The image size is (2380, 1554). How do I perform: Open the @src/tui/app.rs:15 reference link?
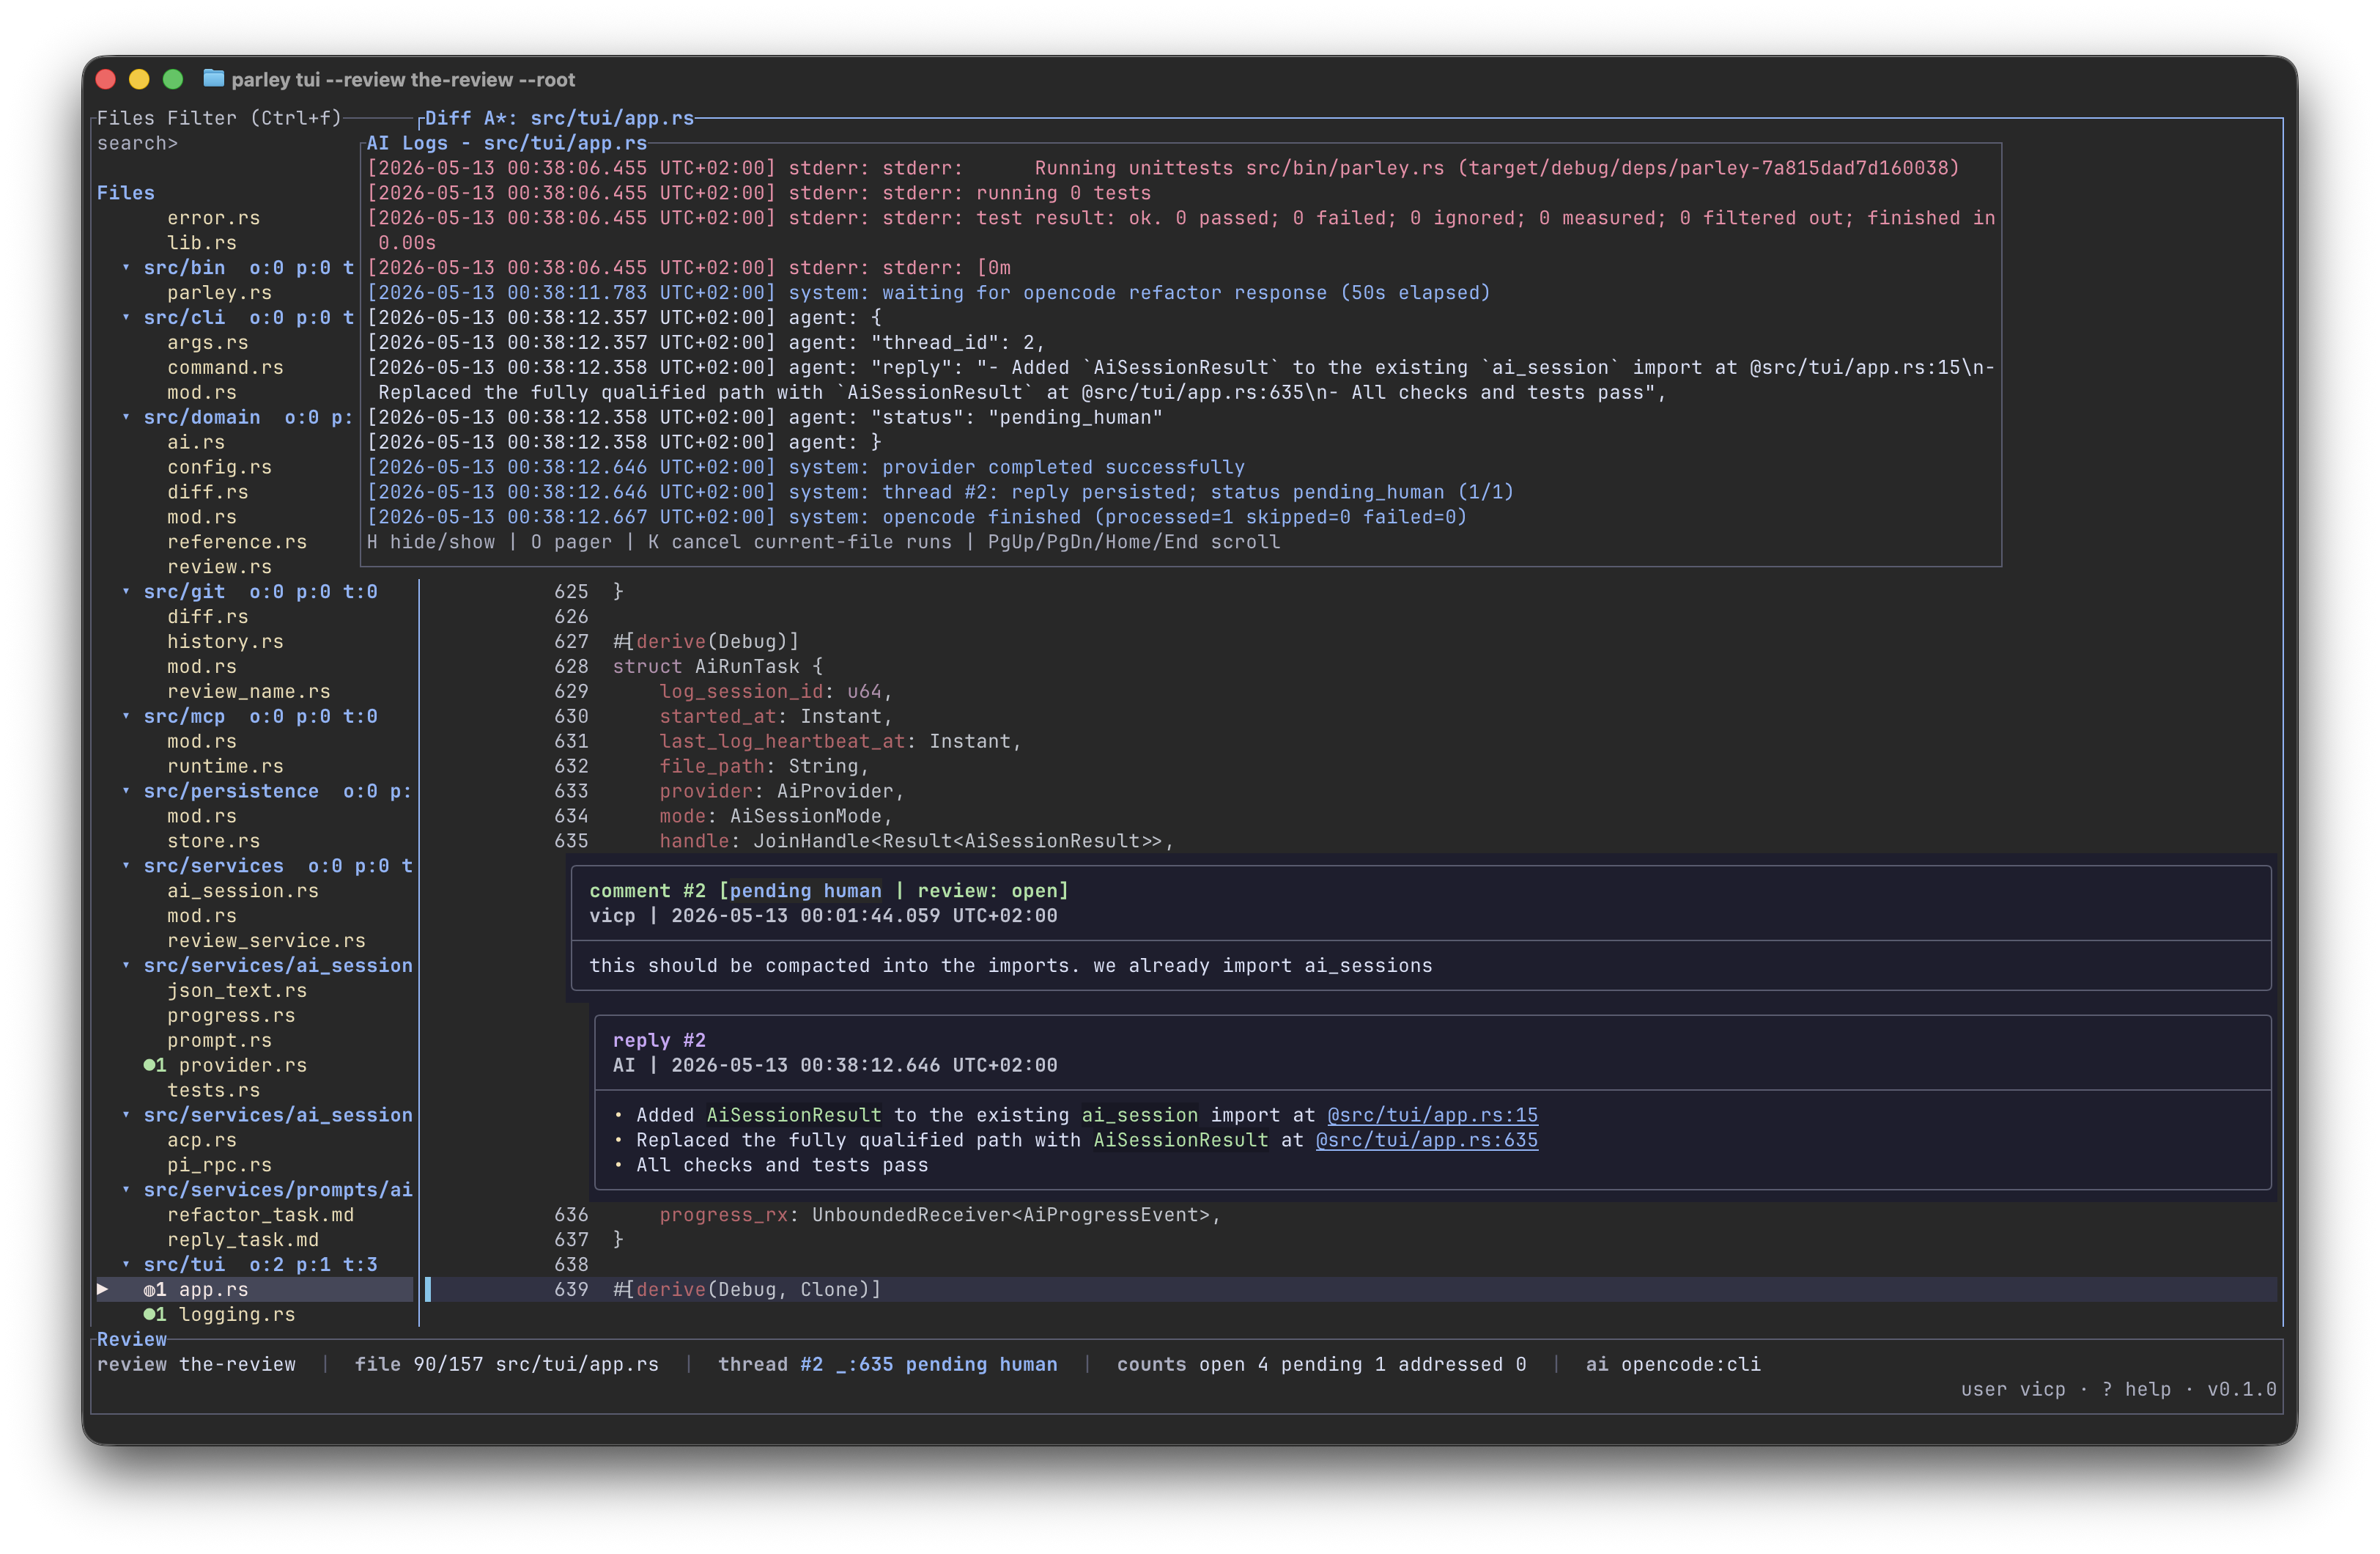click(1432, 1115)
